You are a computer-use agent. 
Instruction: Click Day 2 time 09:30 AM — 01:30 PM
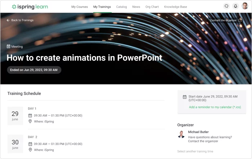pos(58,144)
